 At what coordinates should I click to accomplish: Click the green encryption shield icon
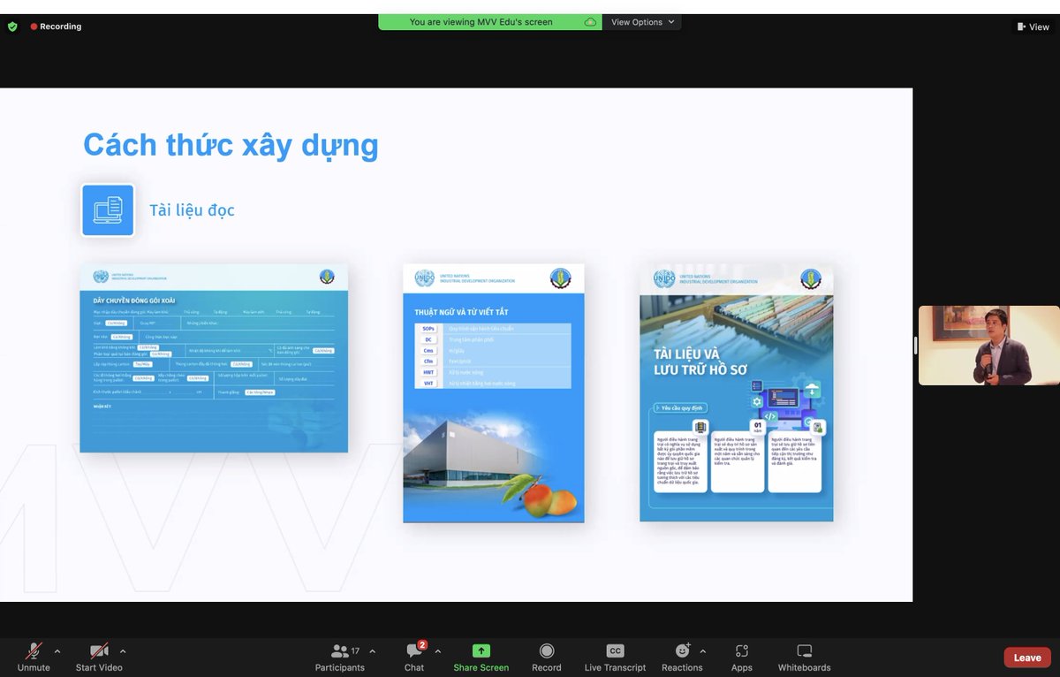pyautogui.click(x=12, y=27)
